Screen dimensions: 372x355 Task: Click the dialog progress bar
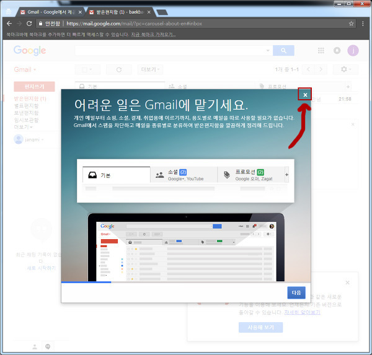click(186, 282)
